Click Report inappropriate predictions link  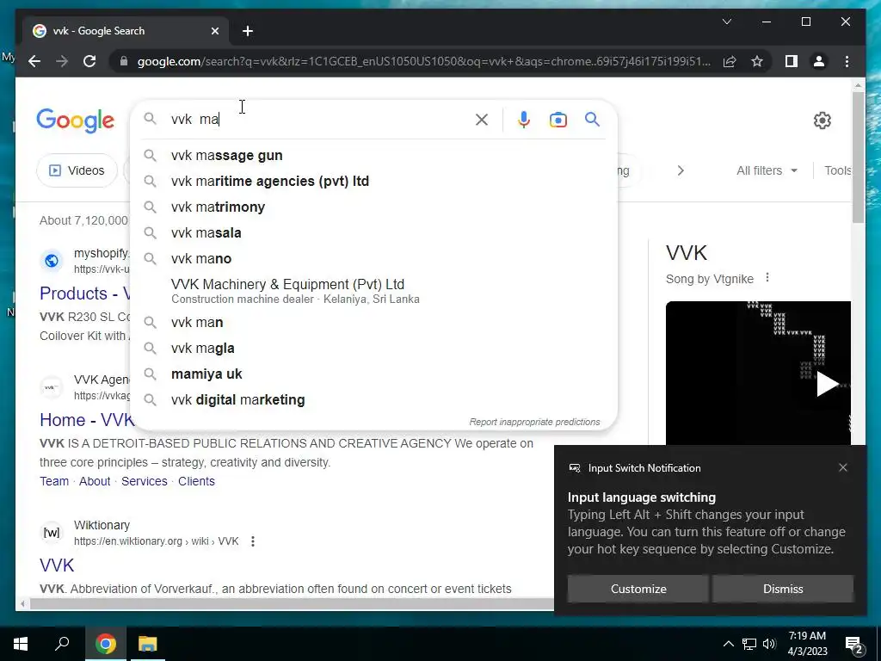pyautogui.click(x=534, y=422)
